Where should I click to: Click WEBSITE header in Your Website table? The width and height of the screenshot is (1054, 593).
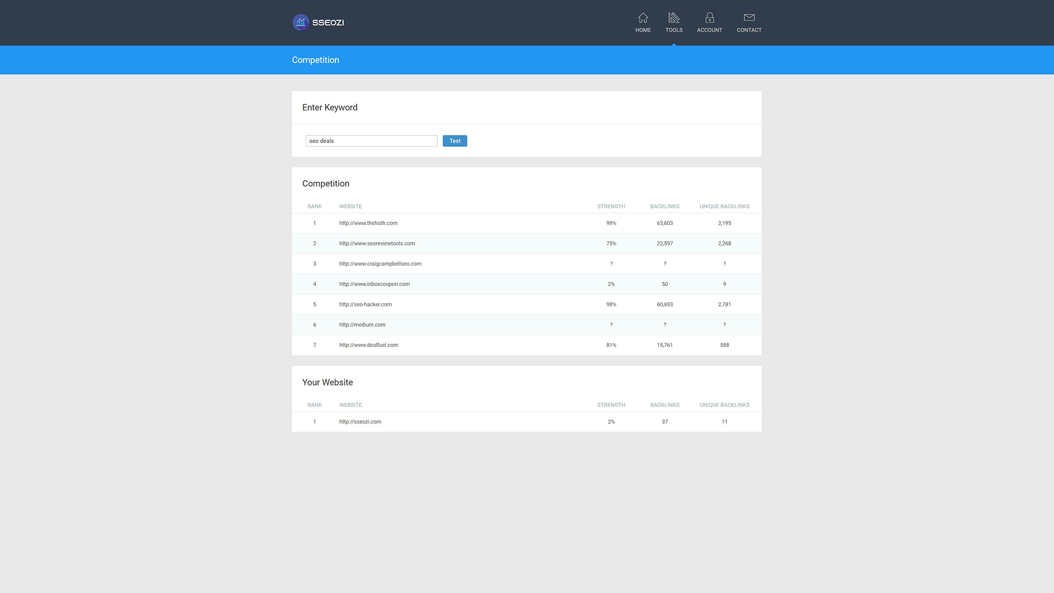[350, 405]
